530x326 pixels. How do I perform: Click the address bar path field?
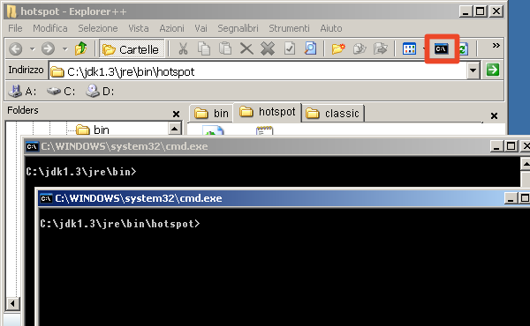[259, 71]
